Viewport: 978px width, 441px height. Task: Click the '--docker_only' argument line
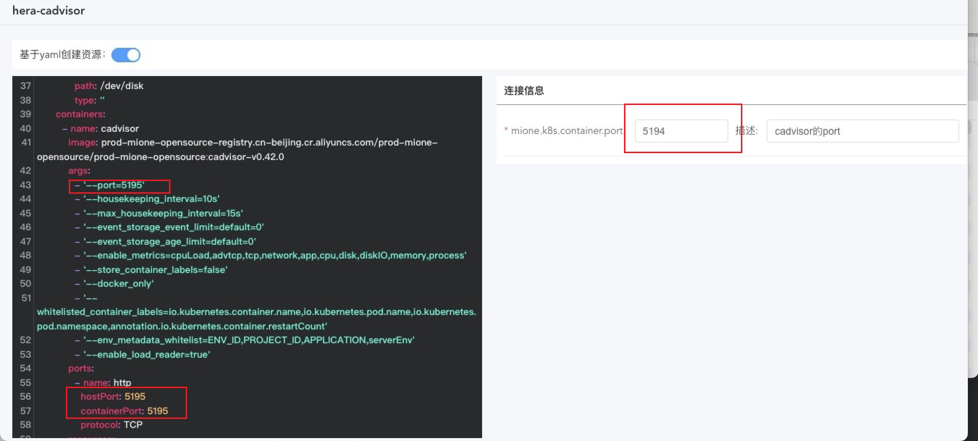[114, 283]
